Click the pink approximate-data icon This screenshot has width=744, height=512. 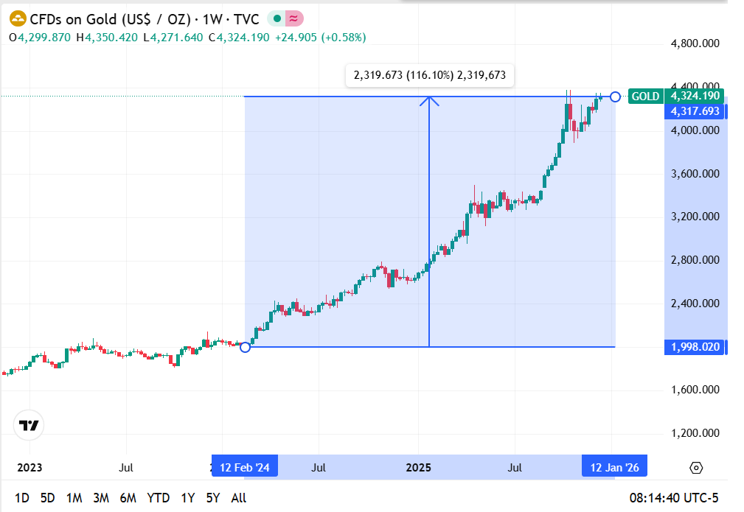[294, 18]
